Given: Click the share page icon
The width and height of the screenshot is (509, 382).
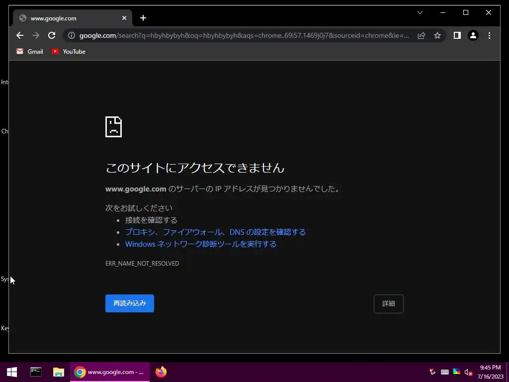Looking at the screenshot, I should coord(422,35).
